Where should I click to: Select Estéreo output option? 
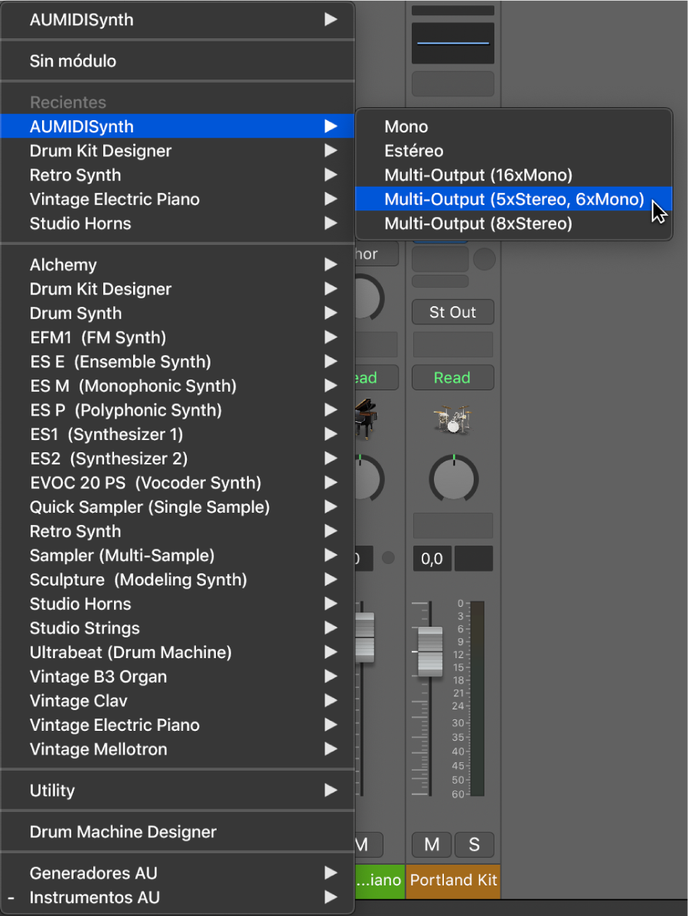(414, 151)
